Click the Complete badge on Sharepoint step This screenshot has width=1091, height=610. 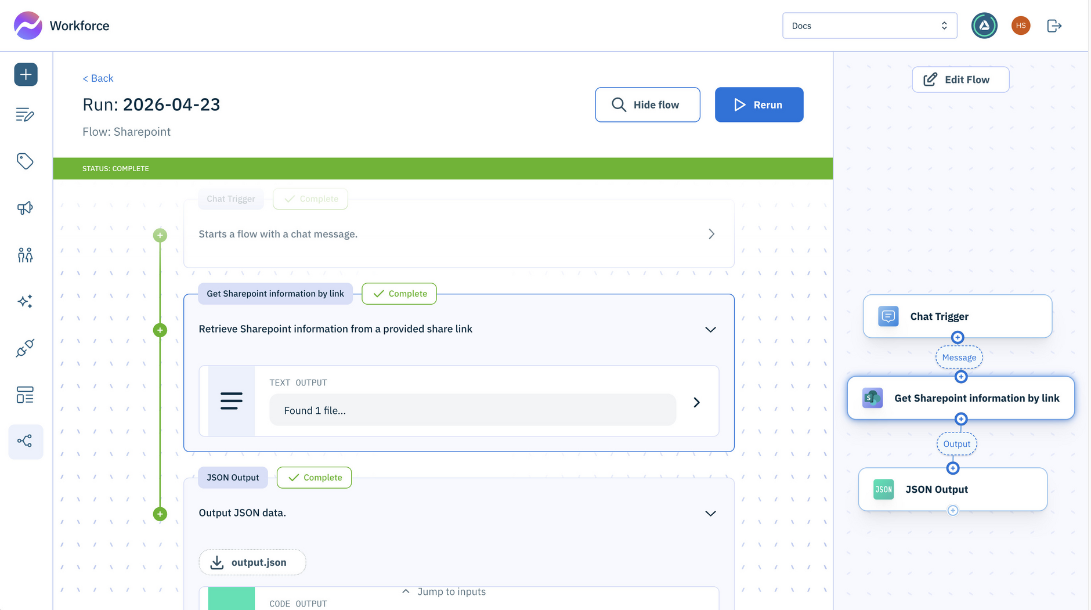click(x=399, y=294)
